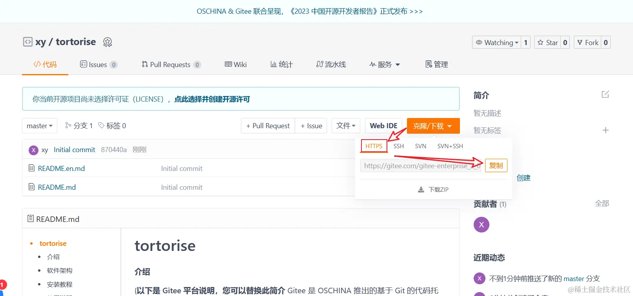Click the 复制 button to copy URL
This screenshot has width=633, height=296.
(496, 165)
